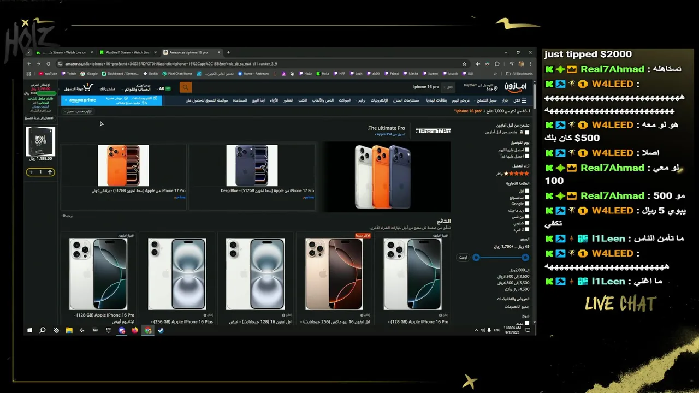Open the Today's Deals nav item

460,100
